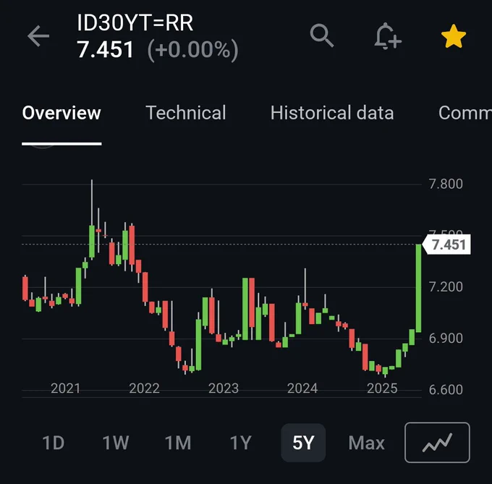Click the 2021 year label on chart
The image size is (492, 484).
pyautogui.click(x=66, y=389)
